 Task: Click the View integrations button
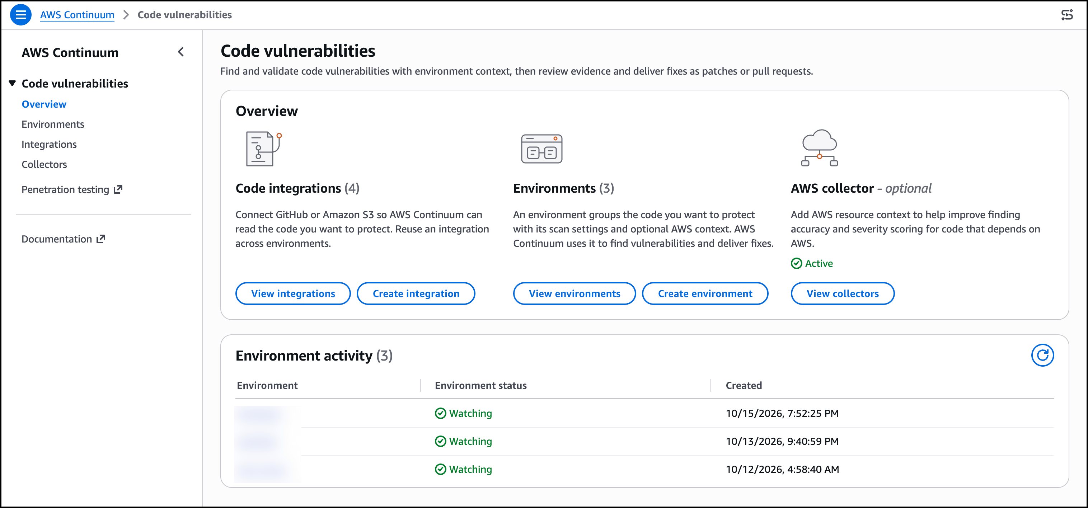pyautogui.click(x=293, y=293)
